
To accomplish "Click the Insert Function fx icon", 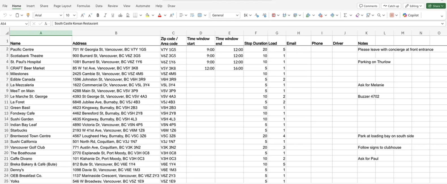I will pyautogui.click(x=46, y=24).
